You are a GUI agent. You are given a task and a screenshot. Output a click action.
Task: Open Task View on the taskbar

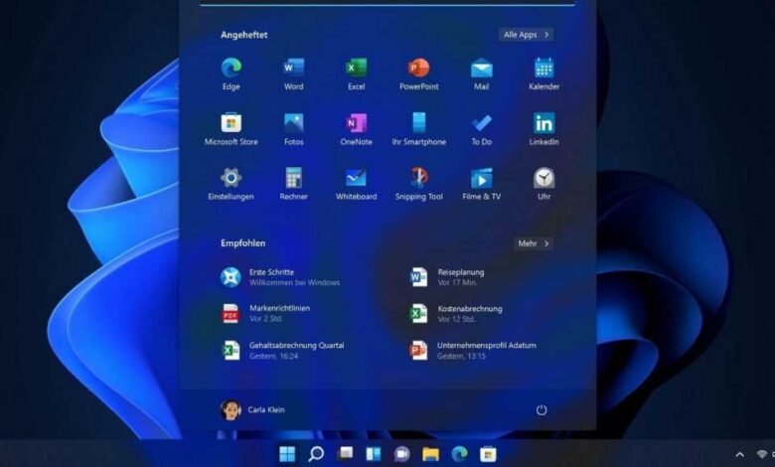click(x=345, y=454)
